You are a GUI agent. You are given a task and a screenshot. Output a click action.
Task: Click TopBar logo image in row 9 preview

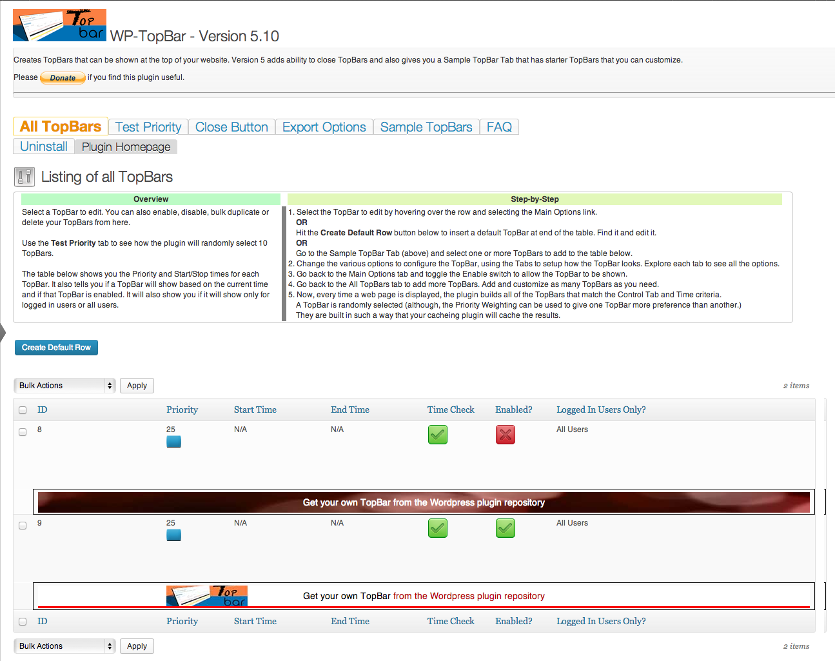click(207, 596)
